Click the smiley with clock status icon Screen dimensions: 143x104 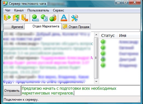point(53,18)
